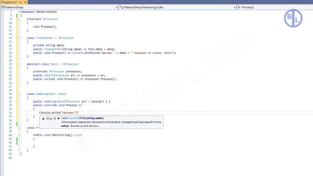Click 'HammingCoder' class name on line 29
The width and height of the screenshot is (313, 176).
[45, 94]
